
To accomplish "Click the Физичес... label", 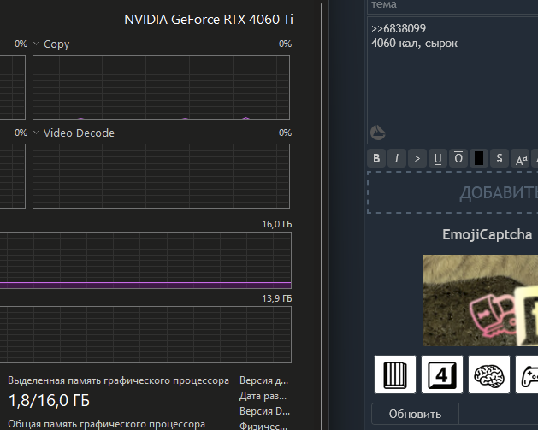I will [x=263, y=426].
